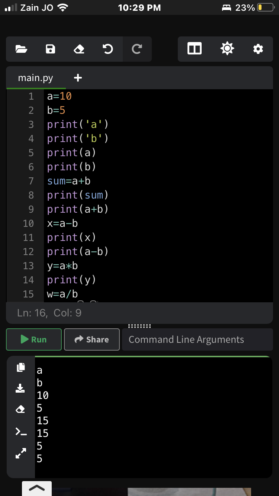Focus the Command Line Arguments field
279x496 pixels.
[x=197, y=339]
